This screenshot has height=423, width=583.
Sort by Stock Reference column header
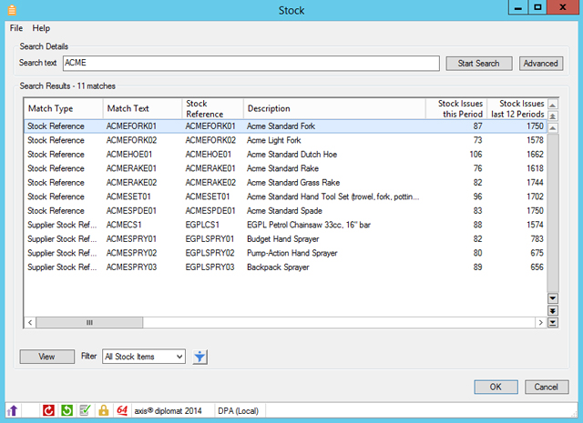(x=212, y=108)
